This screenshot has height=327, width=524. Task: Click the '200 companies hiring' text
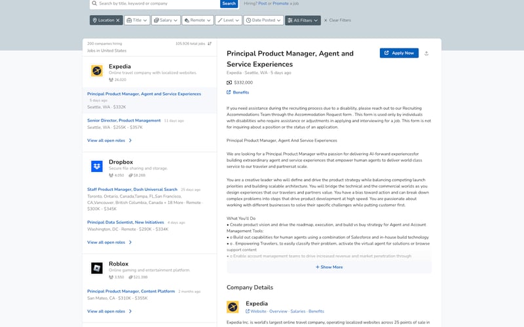pyautogui.click(x=105, y=44)
